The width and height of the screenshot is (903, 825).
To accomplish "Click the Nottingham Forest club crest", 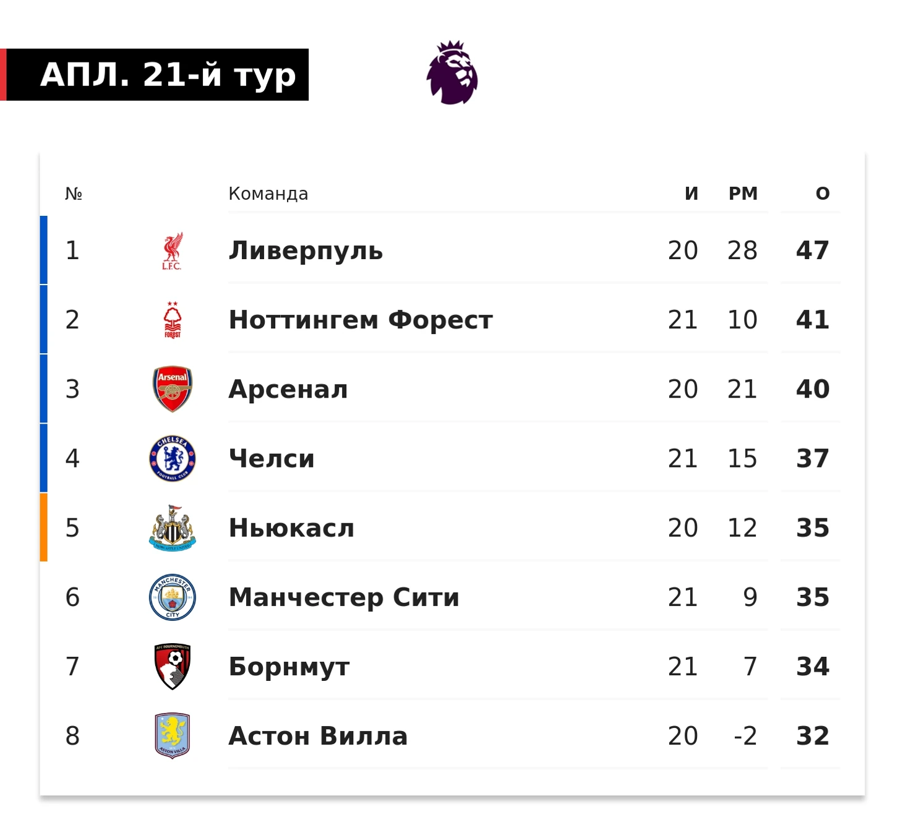I will coord(173,320).
